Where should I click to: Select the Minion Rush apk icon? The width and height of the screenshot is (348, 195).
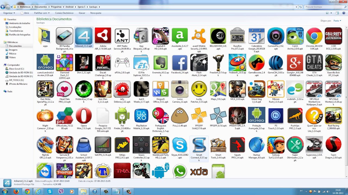(x=276, y=89)
